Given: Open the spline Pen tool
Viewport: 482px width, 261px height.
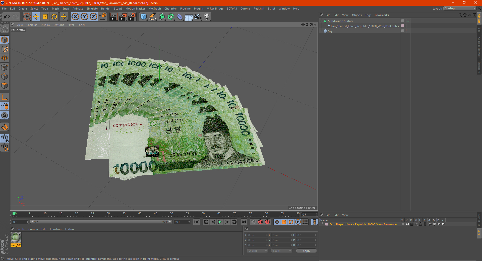Looking at the screenshot, I should (153, 17).
